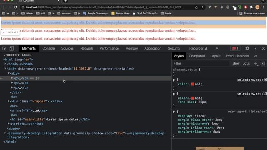Screen dimensions: 267x150
Task: Select the html lang en element row
Action: pos(86,60)
